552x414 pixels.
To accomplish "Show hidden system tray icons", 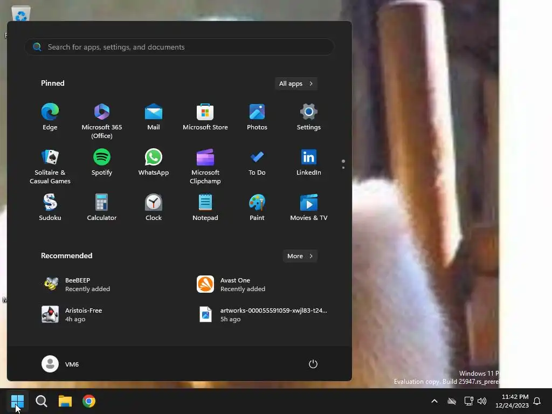I will (x=434, y=401).
